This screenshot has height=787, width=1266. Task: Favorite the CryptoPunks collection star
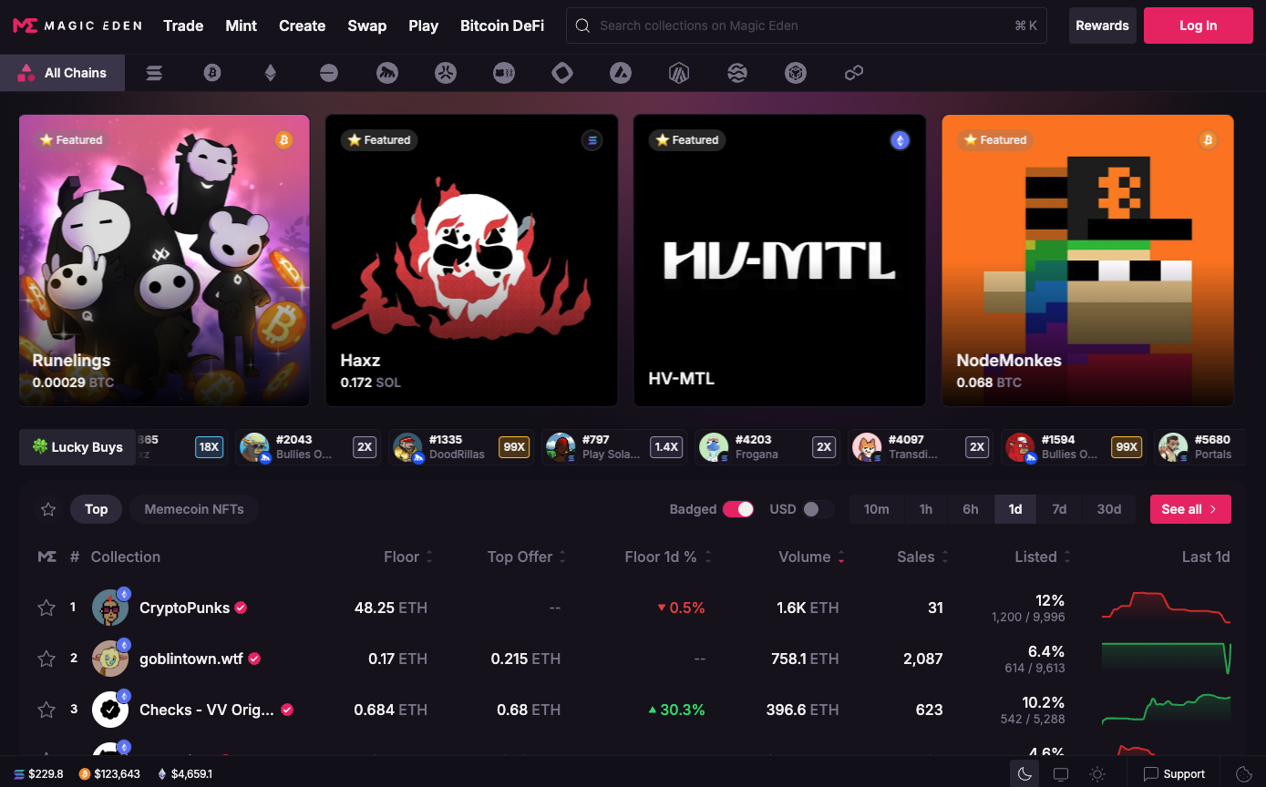click(x=46, y=608)
